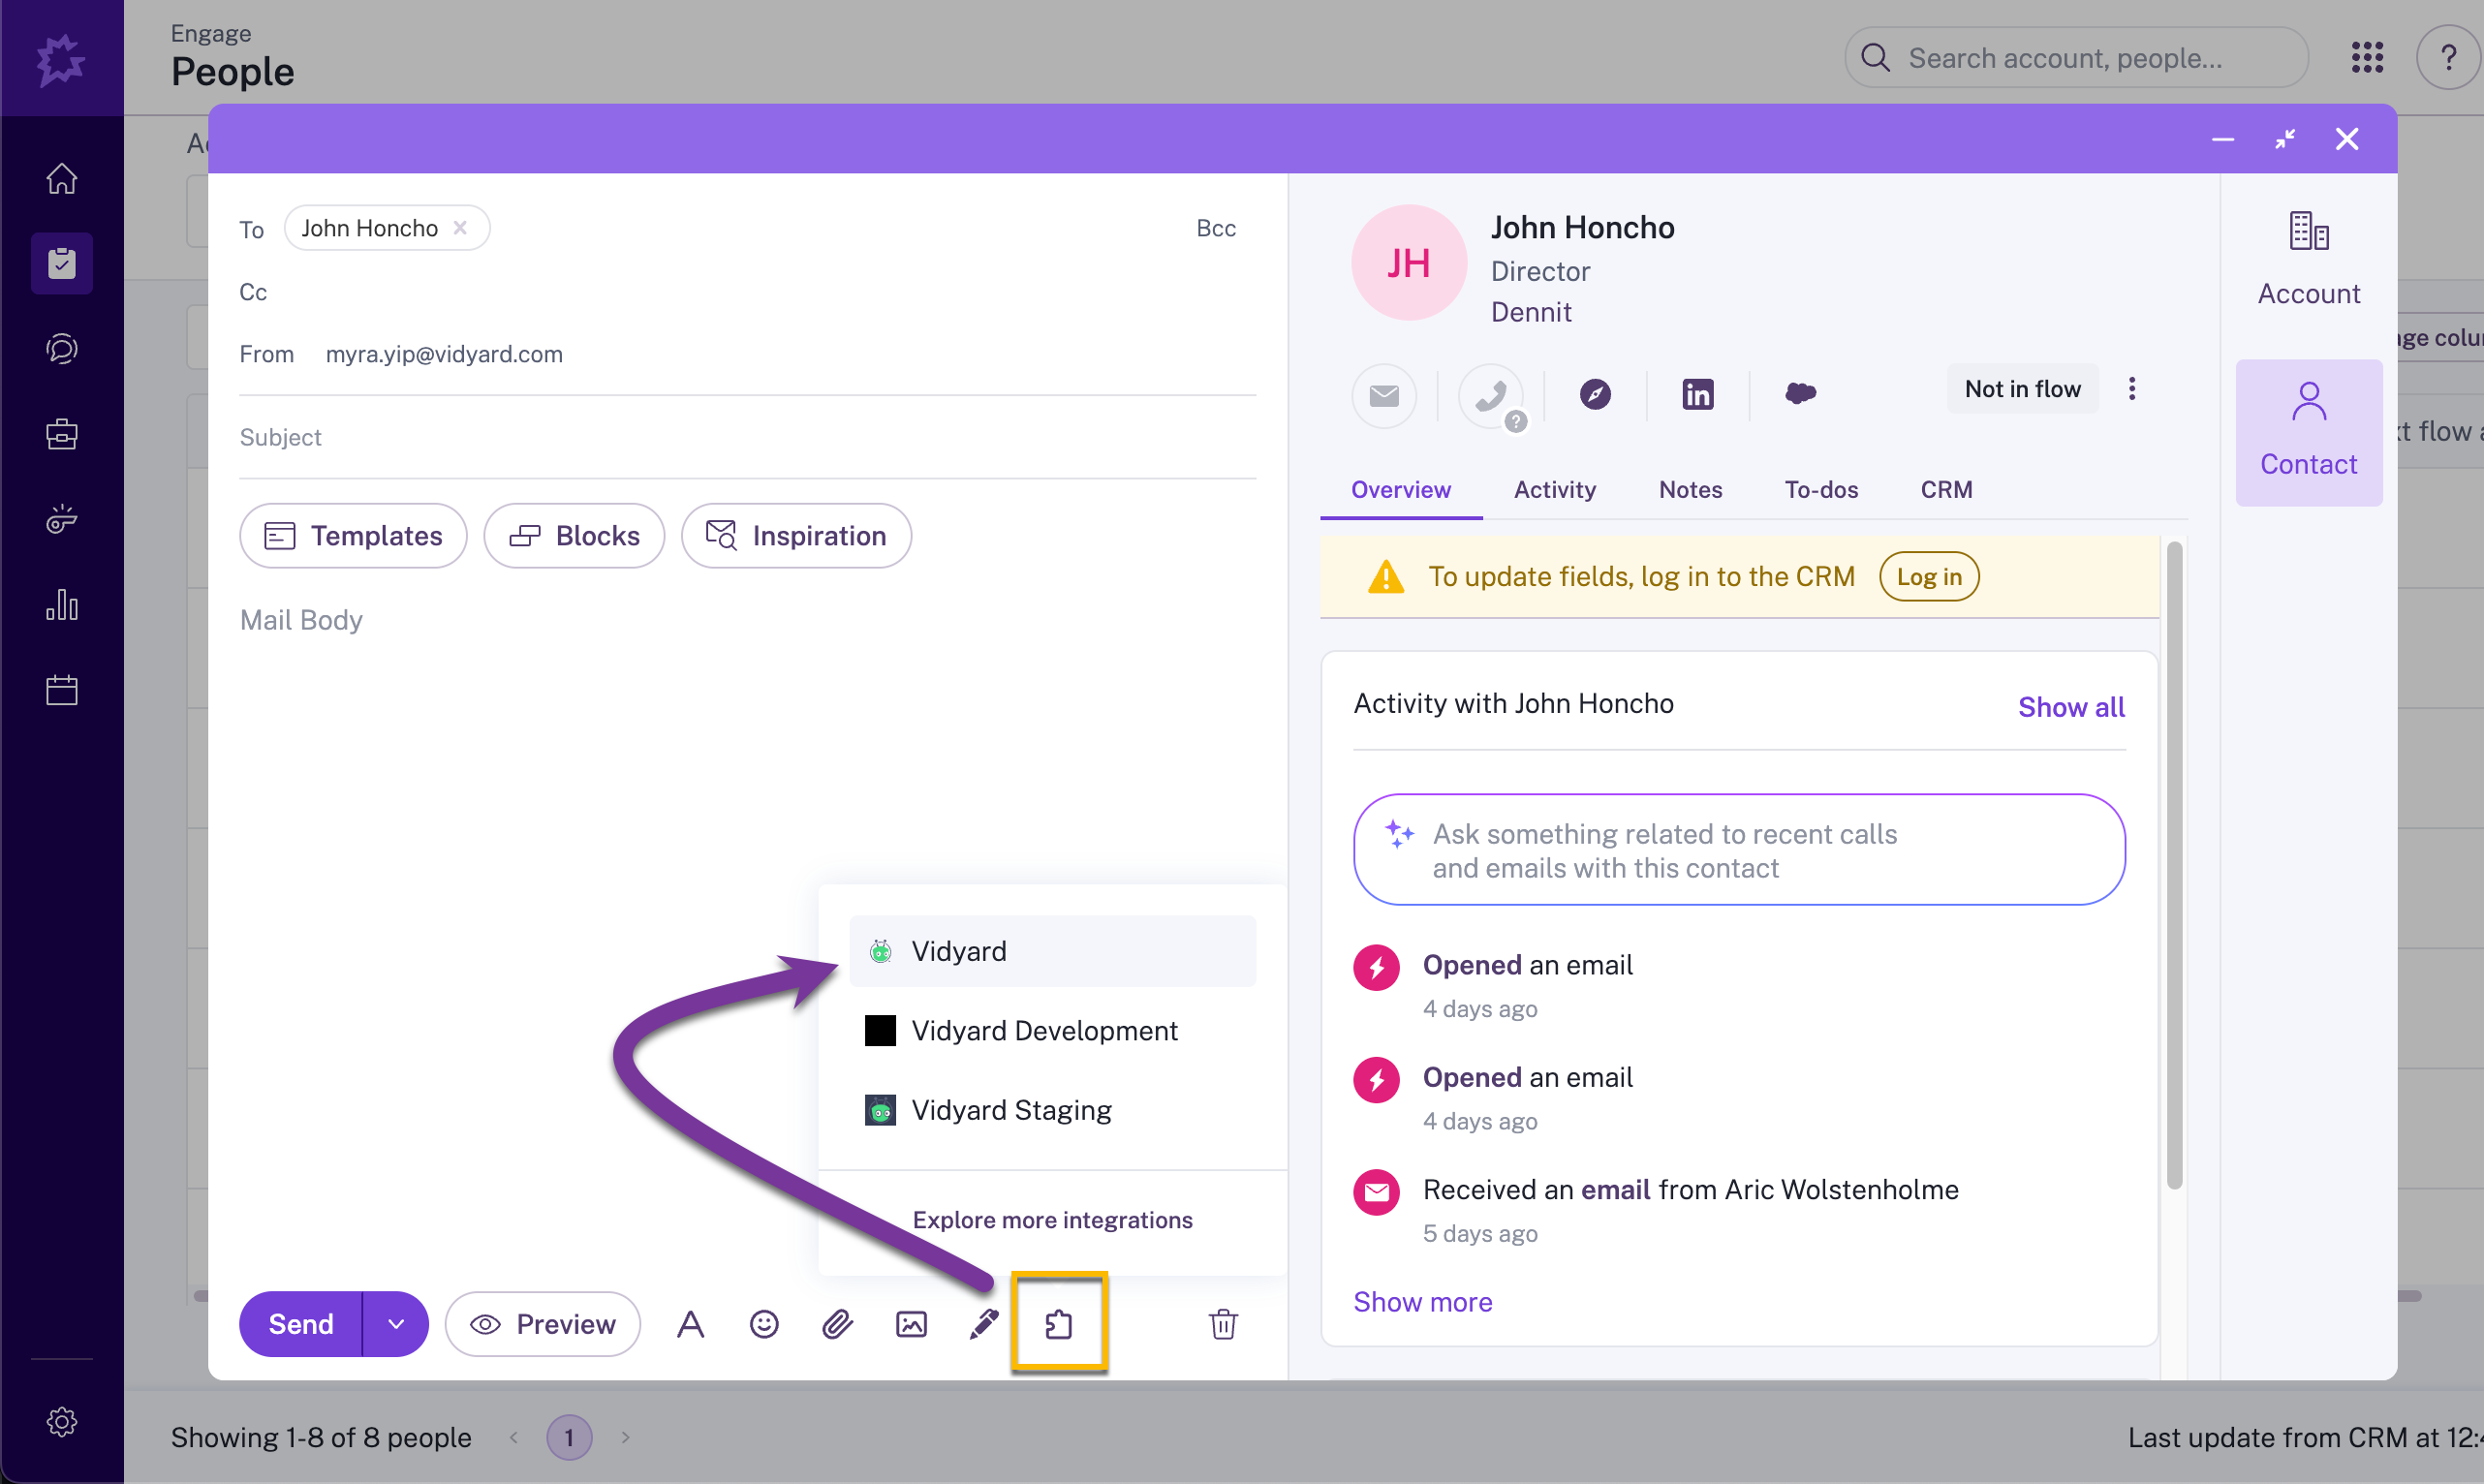2484x1484 pixels.
Task: Open the three-dot contact options menu
Action: pyautogui.click(x=2131, y=389)
